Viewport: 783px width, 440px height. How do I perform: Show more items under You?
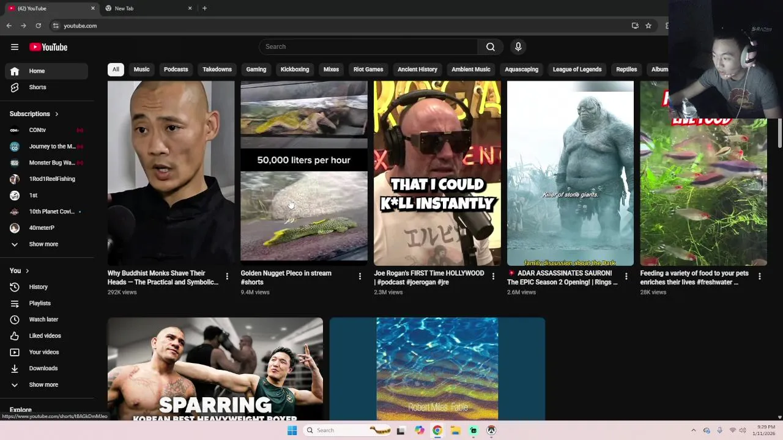[46, 384]
